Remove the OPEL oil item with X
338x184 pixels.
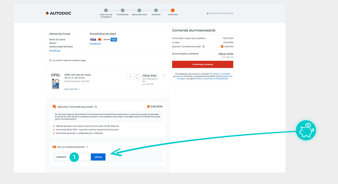[x=164, y=75]
